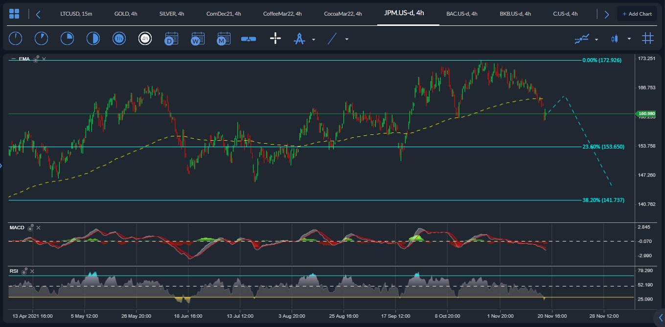Click the Add Chart button

(637, 14)
